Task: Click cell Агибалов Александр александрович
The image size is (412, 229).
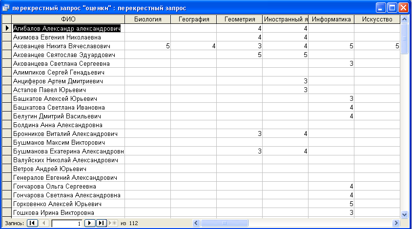Action: (x=68, y=28)
